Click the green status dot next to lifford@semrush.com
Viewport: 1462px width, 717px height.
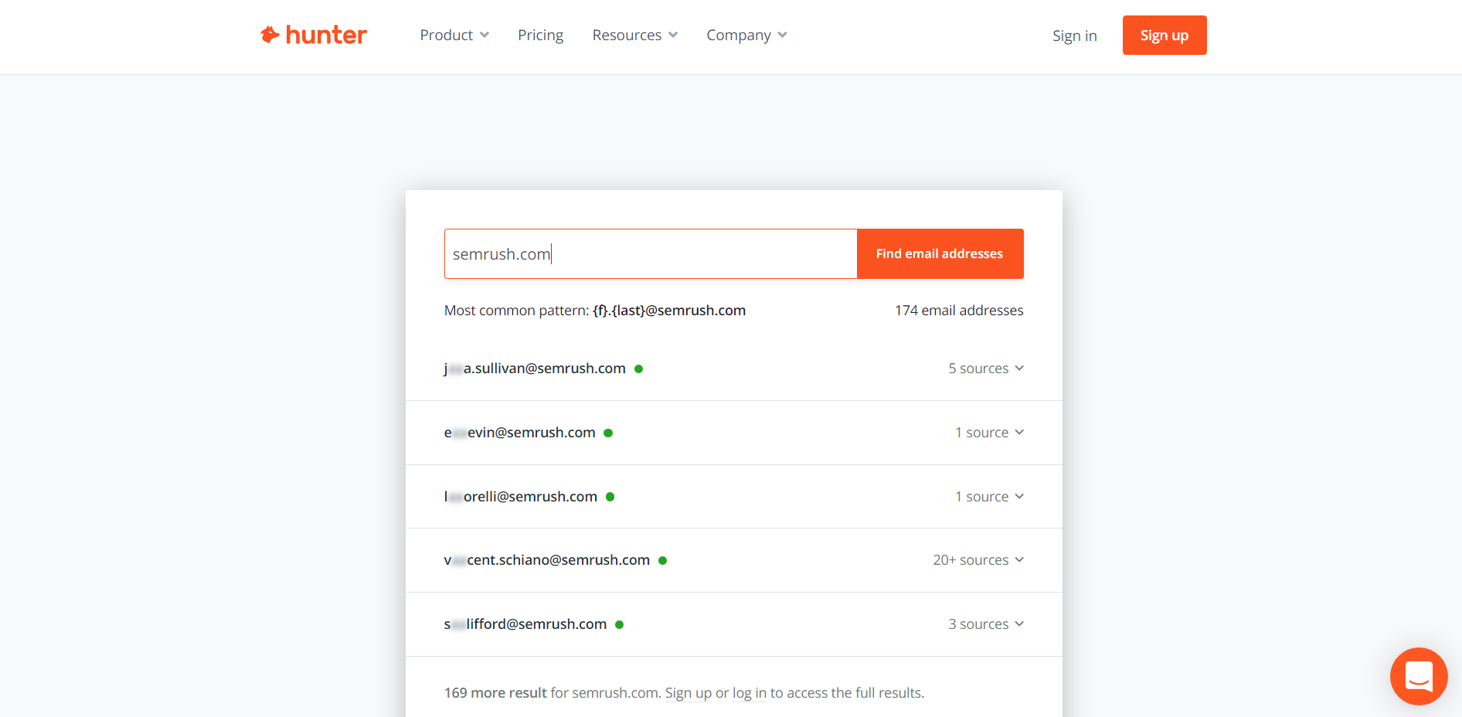(619, 624)
